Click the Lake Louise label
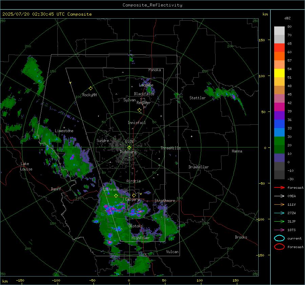The height and width of the screenshot is (285, 305). point(26,166)
